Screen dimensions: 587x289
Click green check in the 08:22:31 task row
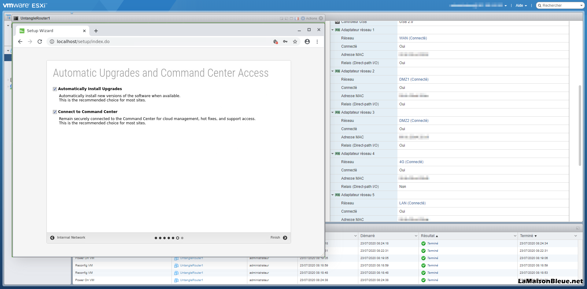coord(423,251)
